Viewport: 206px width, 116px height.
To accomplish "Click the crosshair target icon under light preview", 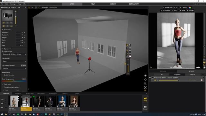I will 11,23.
